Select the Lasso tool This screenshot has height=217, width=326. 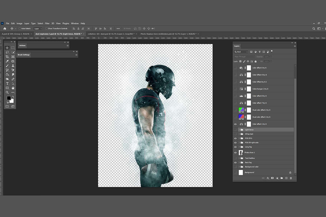point(7,52)
